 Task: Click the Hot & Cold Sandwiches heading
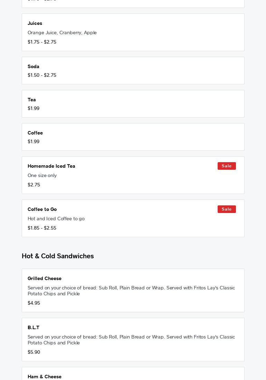click(58, 256)
